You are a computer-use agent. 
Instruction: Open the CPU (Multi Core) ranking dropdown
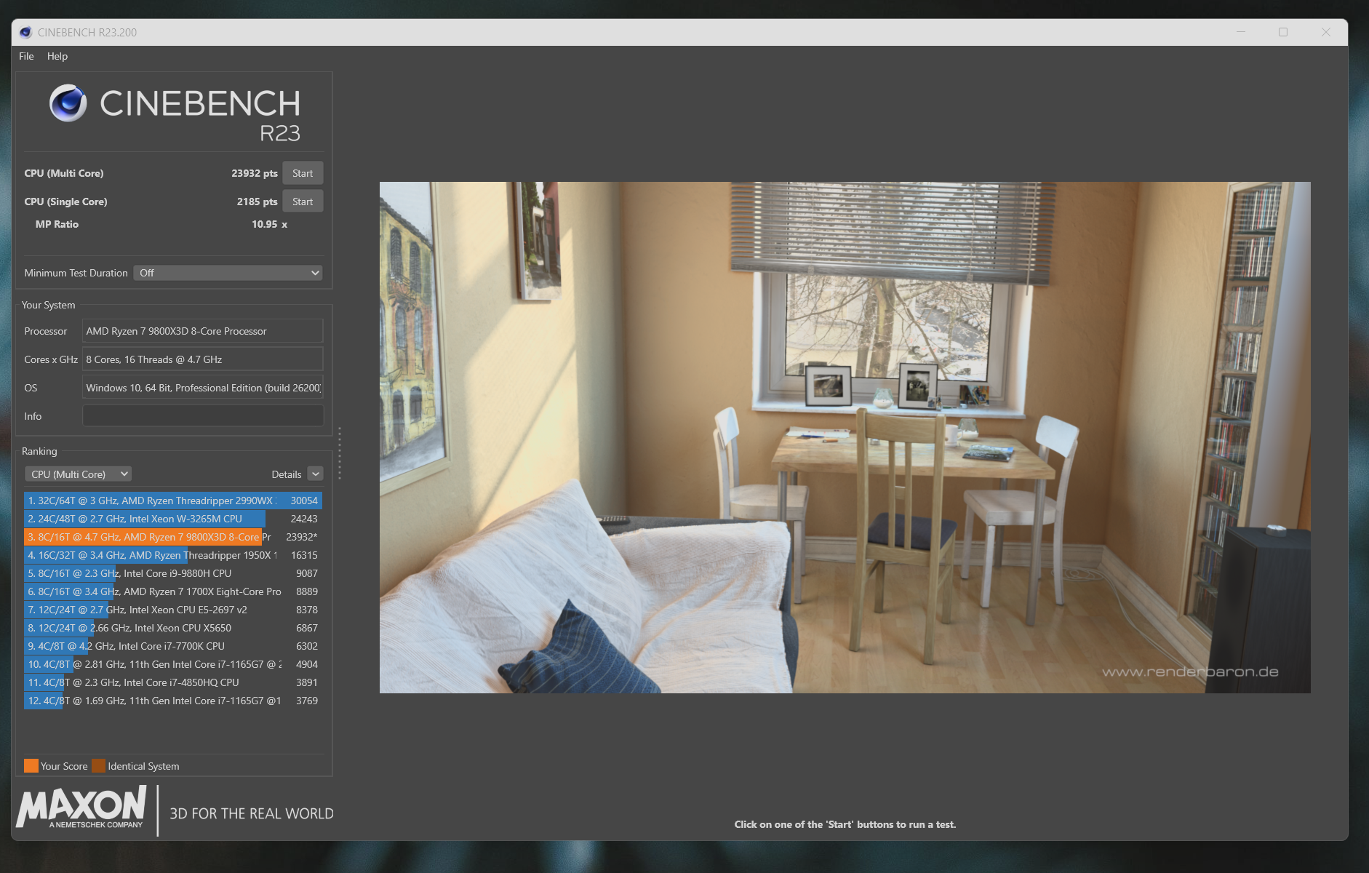pyautogui.click(x=78, y=474)
